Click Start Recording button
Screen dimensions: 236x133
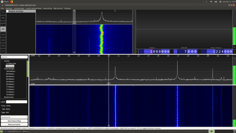click(14, 121)
